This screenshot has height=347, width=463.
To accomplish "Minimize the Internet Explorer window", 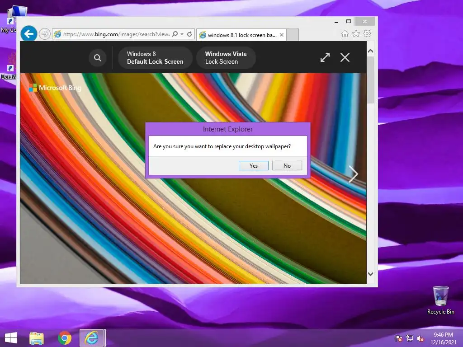I will 336,22.
